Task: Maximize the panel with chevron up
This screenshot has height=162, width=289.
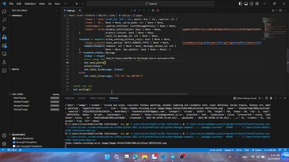Action: click(280, 98)
